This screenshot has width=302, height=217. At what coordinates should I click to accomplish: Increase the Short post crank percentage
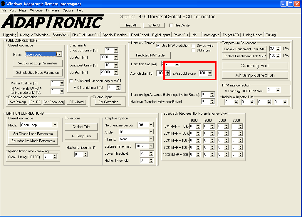[116, 49]
